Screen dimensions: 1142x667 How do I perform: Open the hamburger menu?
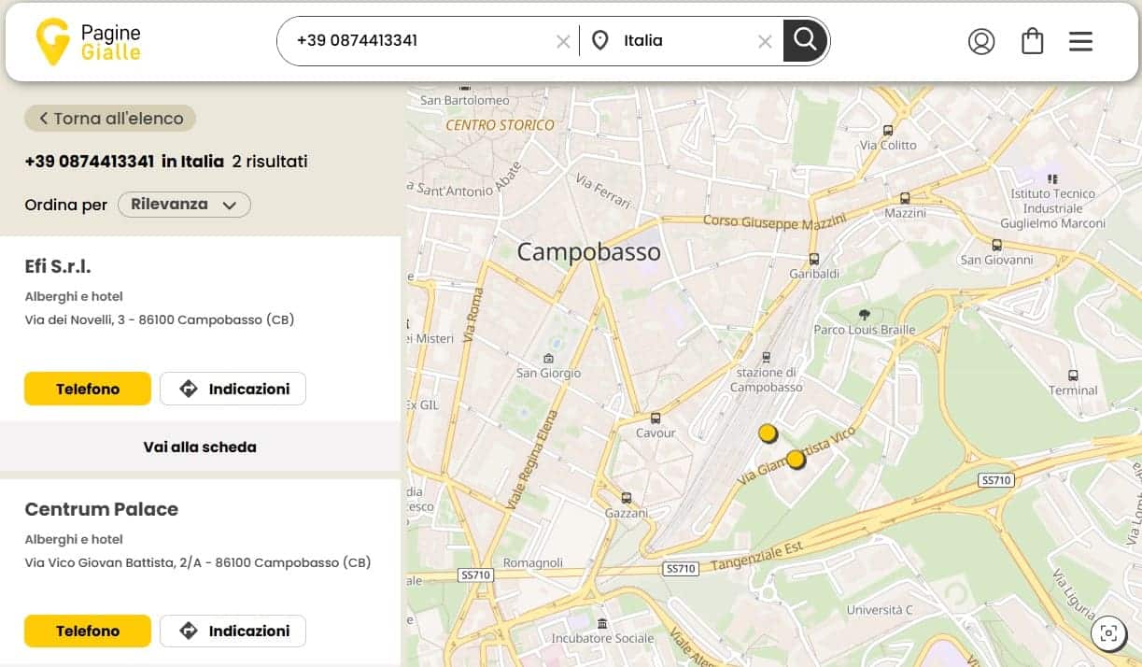point(1080,41)
